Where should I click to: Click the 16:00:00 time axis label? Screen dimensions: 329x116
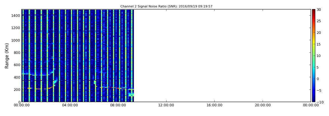[x=215, y=105]
